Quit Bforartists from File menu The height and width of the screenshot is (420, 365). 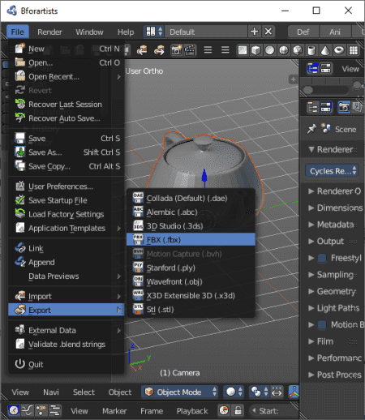point(67,364)
